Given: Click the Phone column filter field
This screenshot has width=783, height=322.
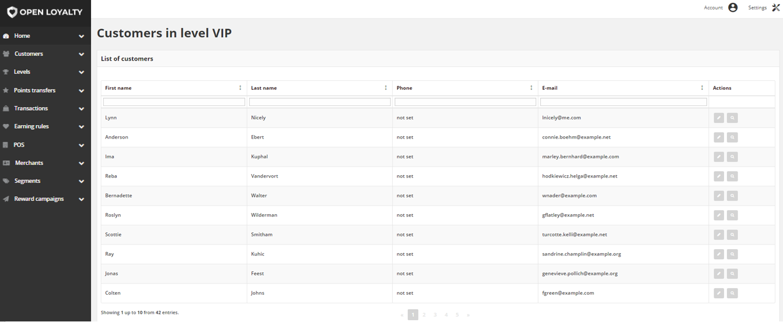Looking at the screenshot, I should (x=465, y=102).
